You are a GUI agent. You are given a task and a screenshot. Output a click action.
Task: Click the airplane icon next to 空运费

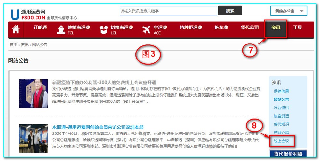click(146, 30)
